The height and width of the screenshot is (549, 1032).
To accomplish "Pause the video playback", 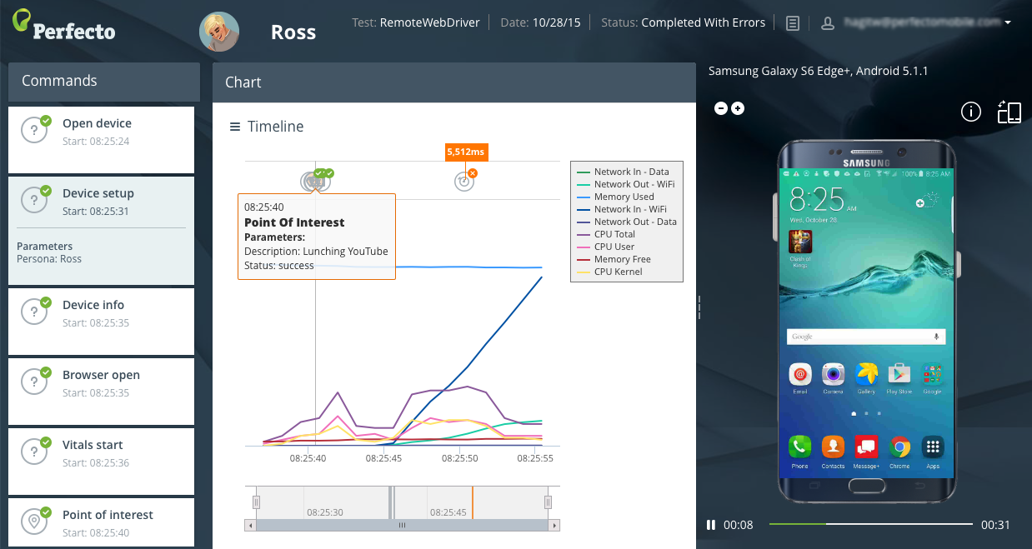I will tap(711, 525).
